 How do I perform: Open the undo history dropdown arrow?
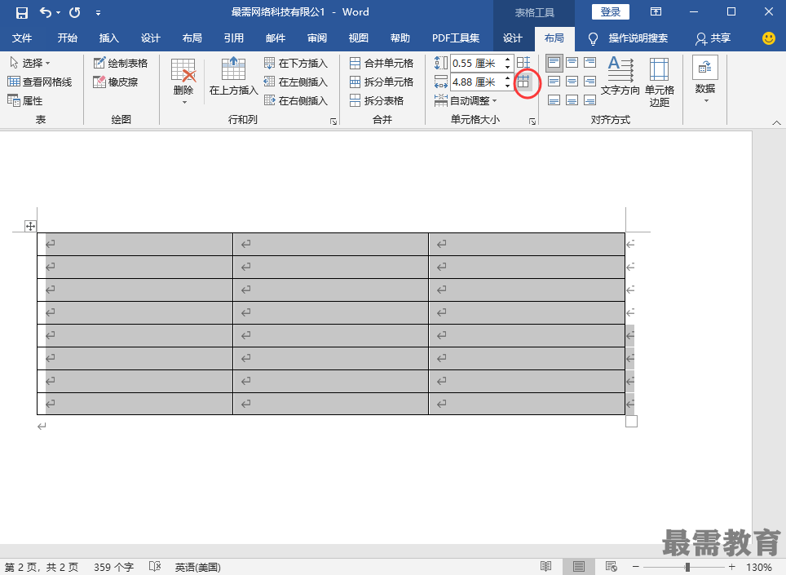(58, 12)
